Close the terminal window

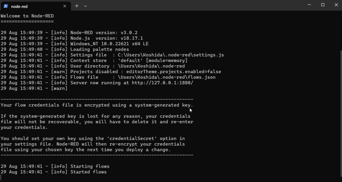[336, 5]
